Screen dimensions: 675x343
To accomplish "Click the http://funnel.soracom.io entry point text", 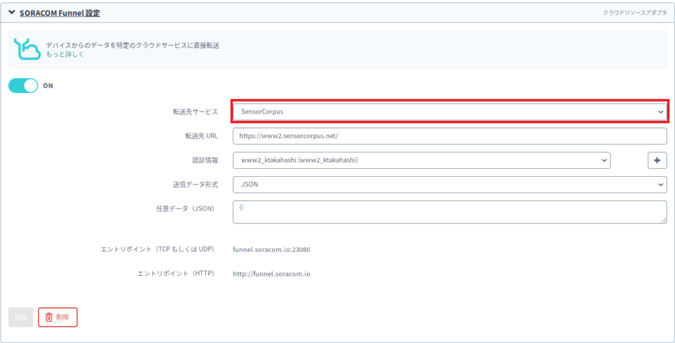I will pyautogui.click(x=272, y=274).
